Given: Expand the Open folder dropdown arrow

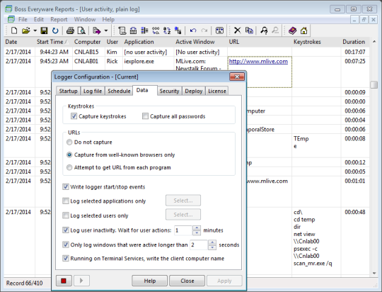Looking at the screenshot, I should [x=35, y=30].
